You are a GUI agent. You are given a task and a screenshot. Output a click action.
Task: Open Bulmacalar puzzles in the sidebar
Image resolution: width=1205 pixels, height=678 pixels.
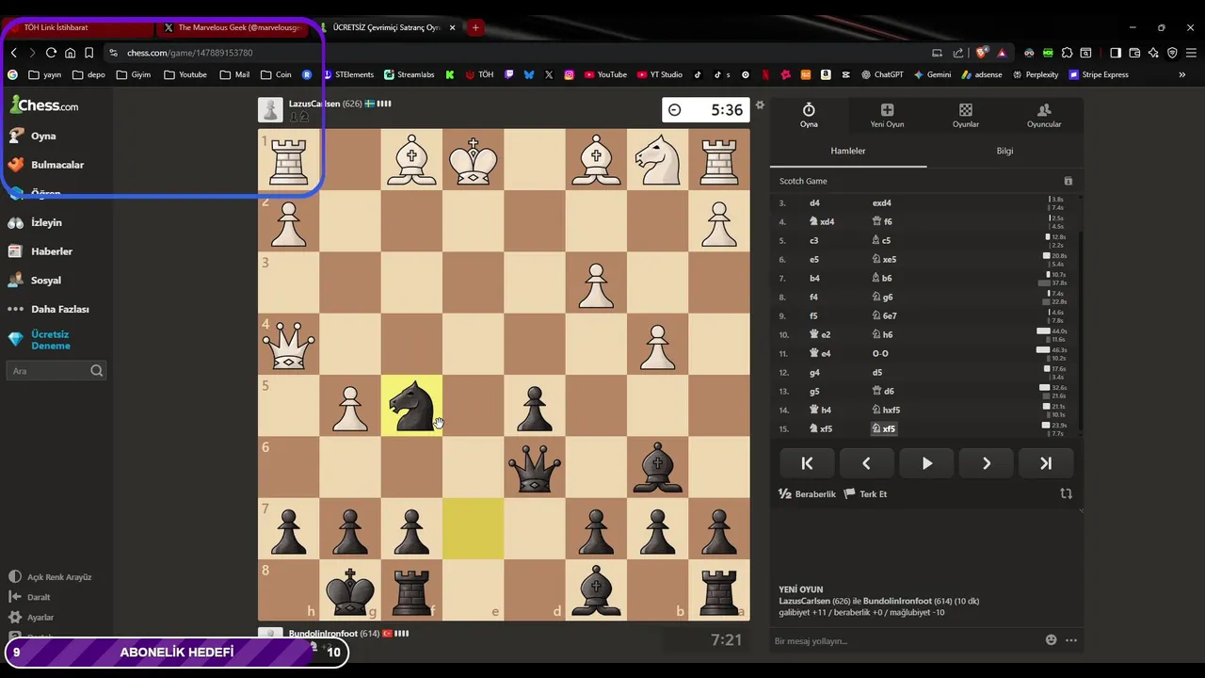[46, 165]
